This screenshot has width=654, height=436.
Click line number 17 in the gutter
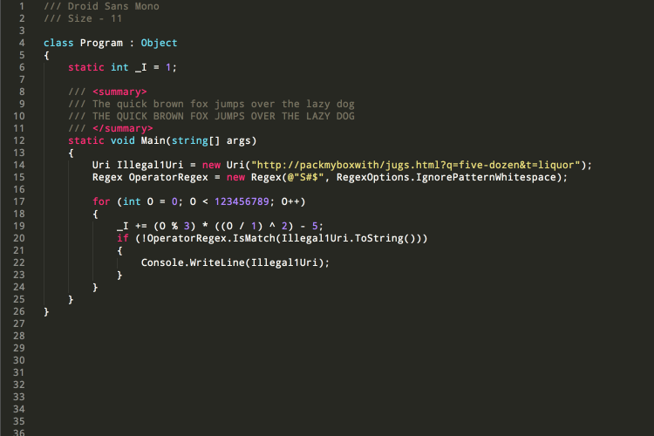pyautogui.click(x=19, y=201)
